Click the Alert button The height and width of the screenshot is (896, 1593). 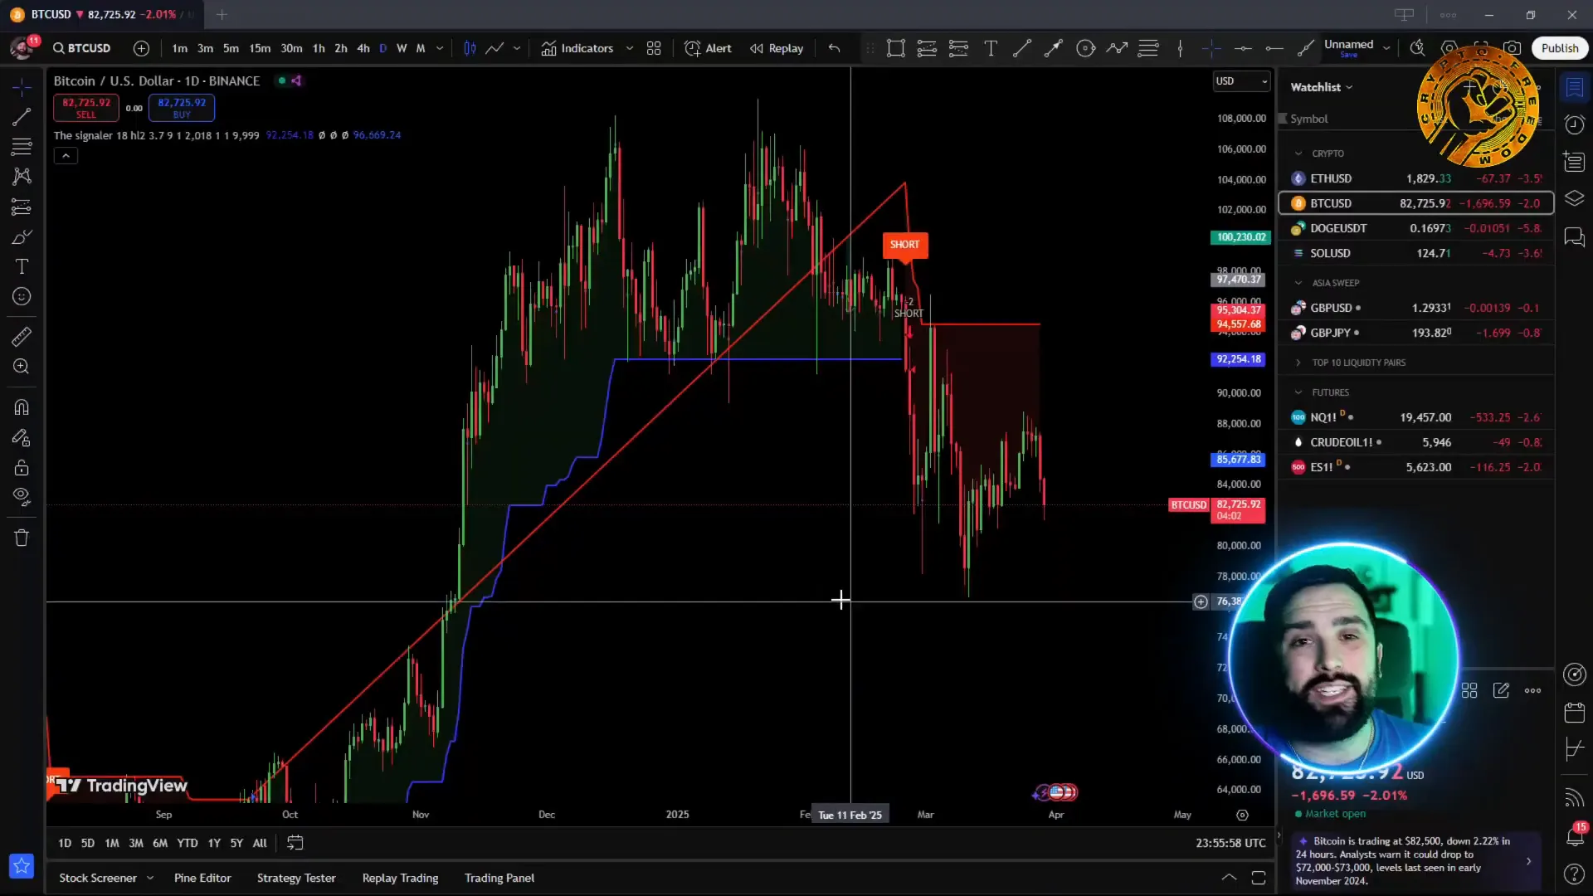(x=708, y=48)
